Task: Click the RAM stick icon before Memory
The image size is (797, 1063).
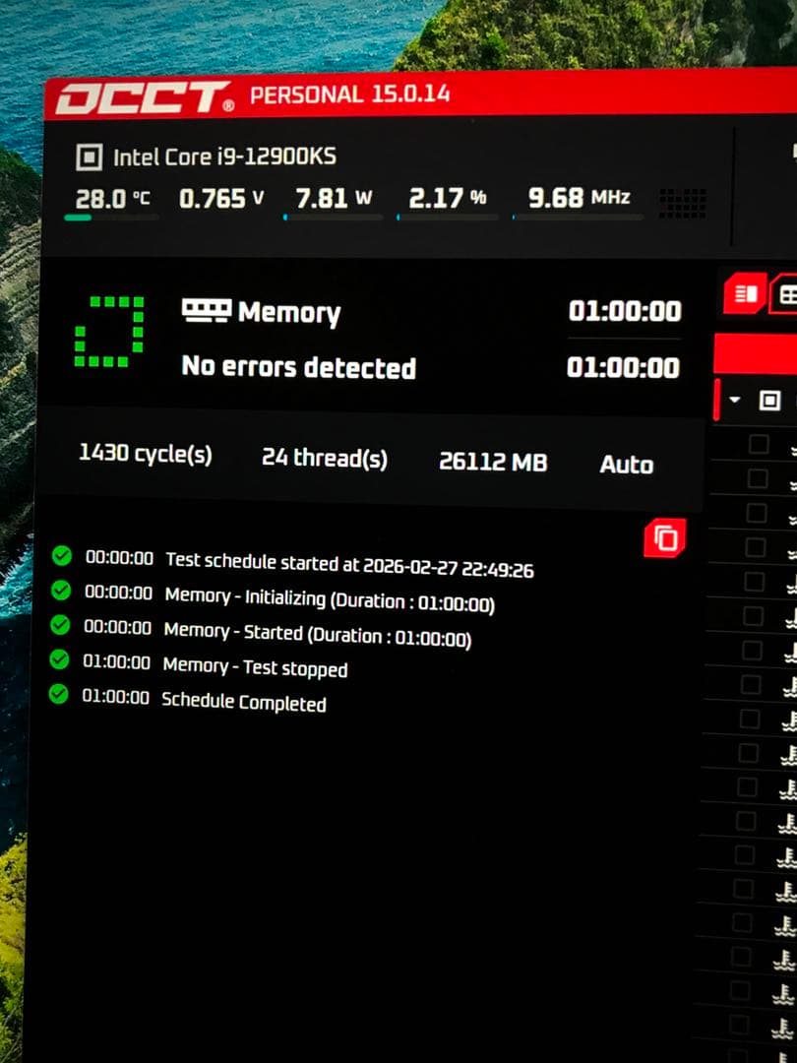Action: pyautogui.click(x=207, y=311)
